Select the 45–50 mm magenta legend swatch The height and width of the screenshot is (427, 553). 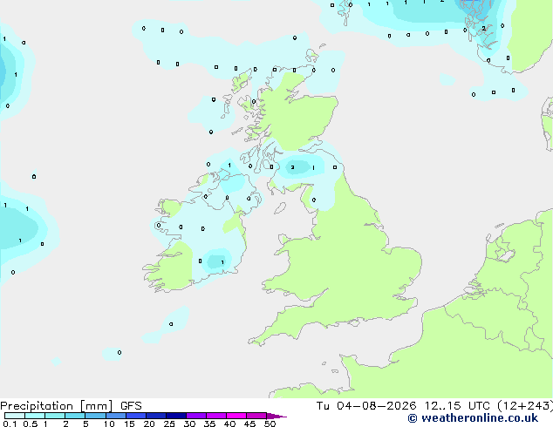pyautogui.click(x=256, y=416)
